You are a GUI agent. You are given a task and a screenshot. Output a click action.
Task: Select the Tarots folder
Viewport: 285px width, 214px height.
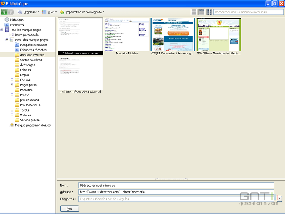pyautogui.click(x=22, y=110)
